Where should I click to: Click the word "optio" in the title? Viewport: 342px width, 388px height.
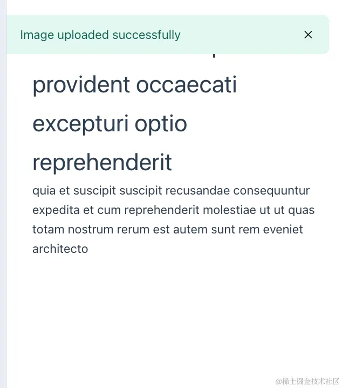point(161,124)
